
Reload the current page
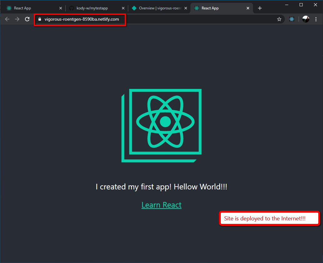click(27, 19)
